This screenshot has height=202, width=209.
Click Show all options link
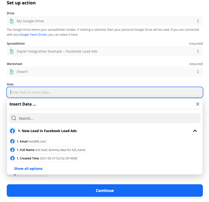[x=28, y=169]
